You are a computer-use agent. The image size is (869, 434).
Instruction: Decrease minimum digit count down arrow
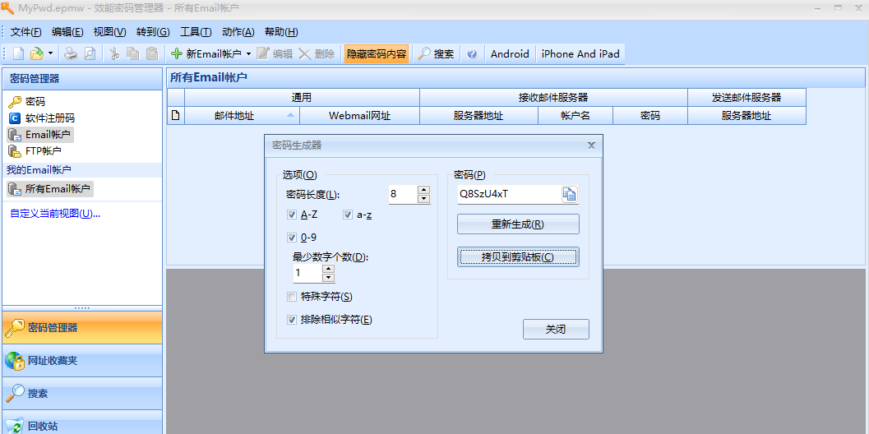pos(328,277)
